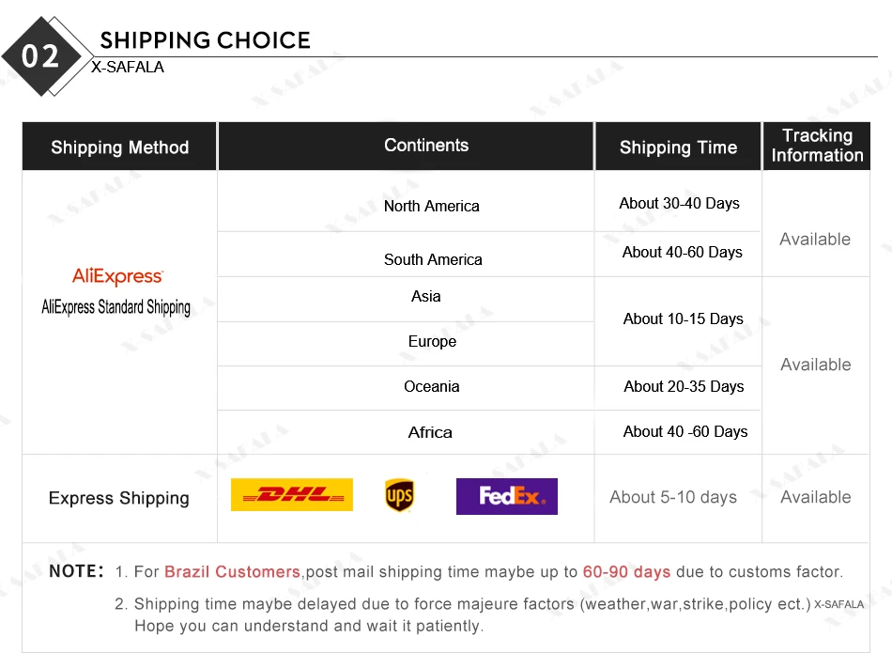This screenshot has height=668, width=892.
Task: Click the UPS shield logo
Action: click(399, 495)
